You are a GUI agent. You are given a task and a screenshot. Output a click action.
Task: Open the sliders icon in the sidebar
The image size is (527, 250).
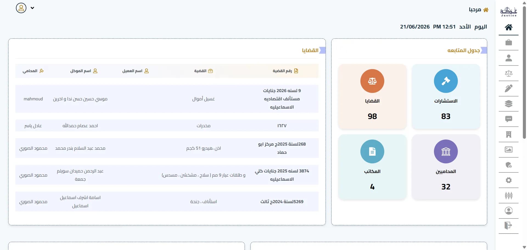tap(509, 195)
